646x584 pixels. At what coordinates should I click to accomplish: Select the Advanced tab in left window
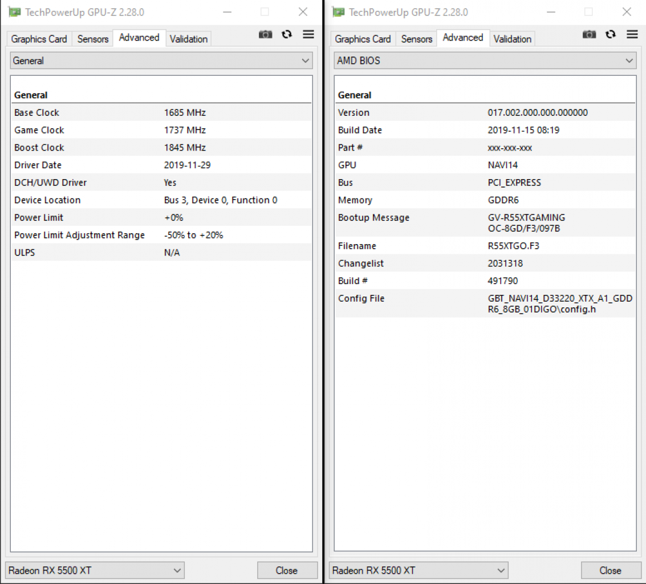(x=139, y=38)
